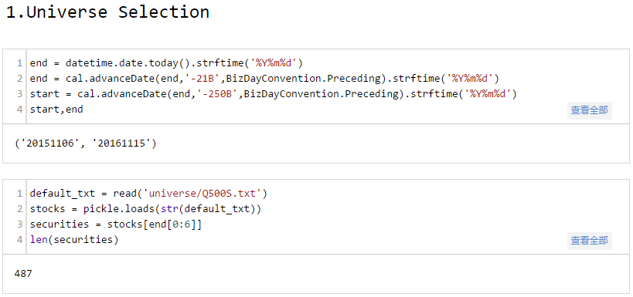Click the 'start,end' code line
The image size is (633, 297).
pyautogui.click(x=56, y=110)
